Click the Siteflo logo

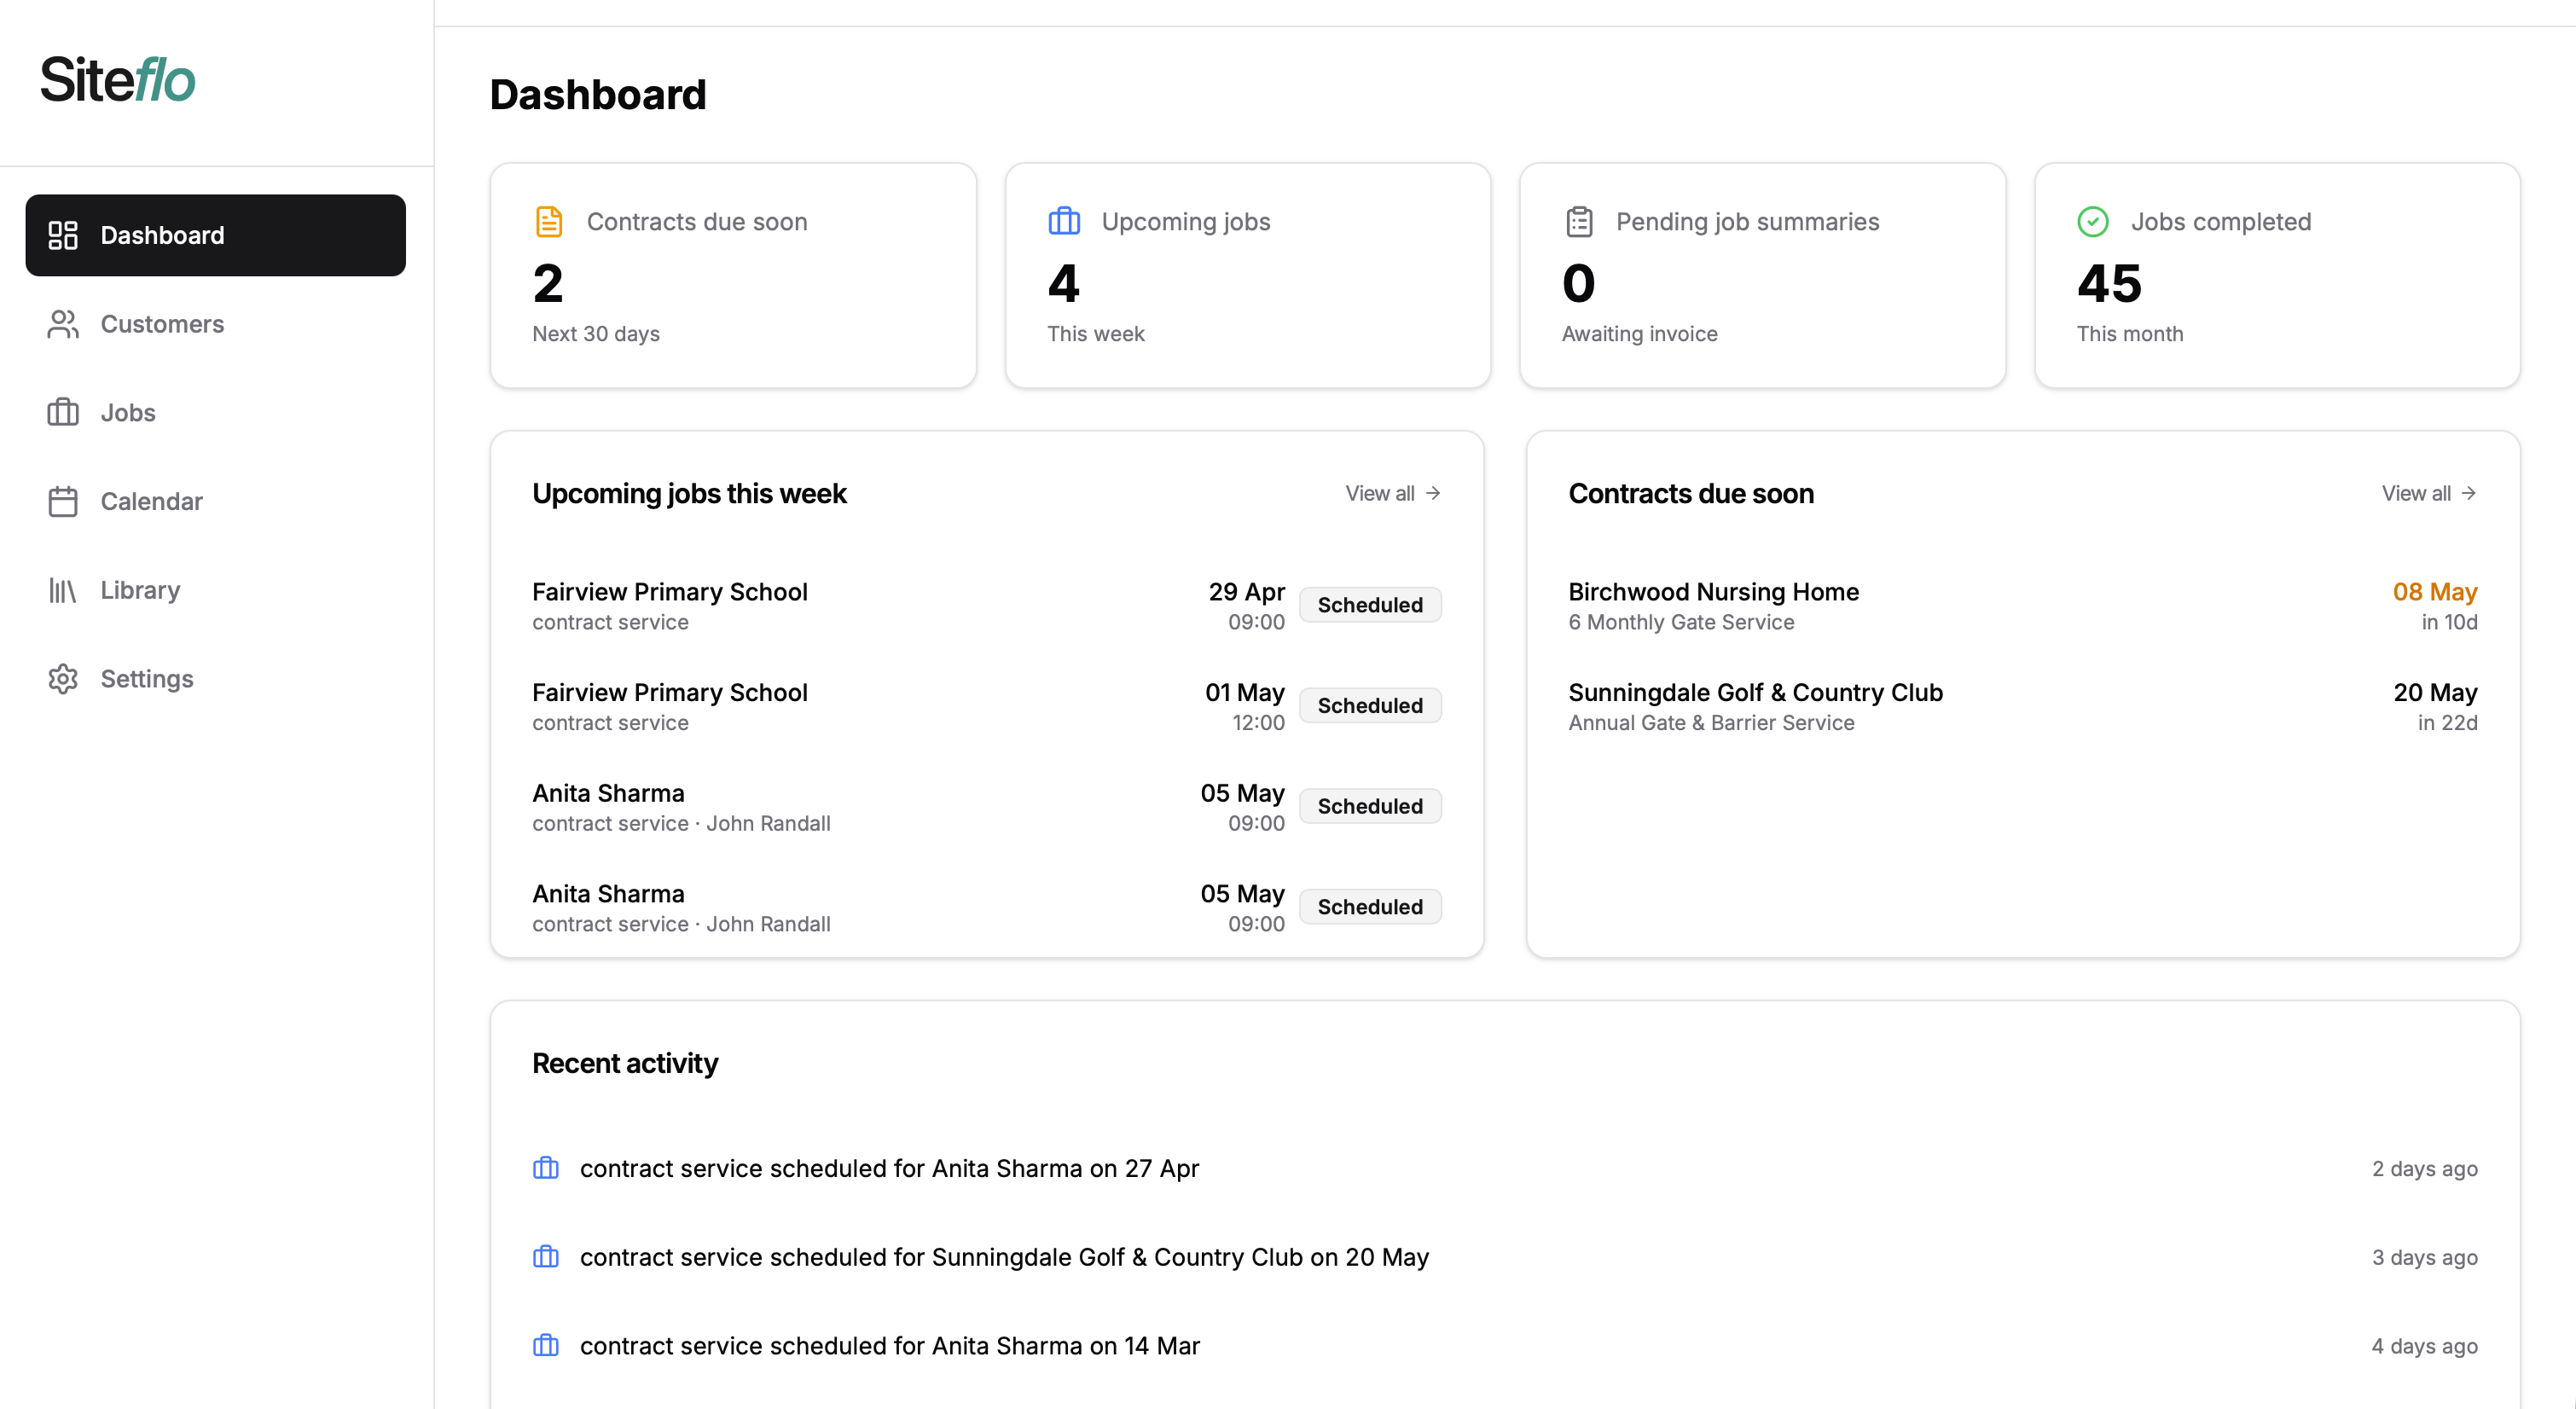[x=118, y=80]
